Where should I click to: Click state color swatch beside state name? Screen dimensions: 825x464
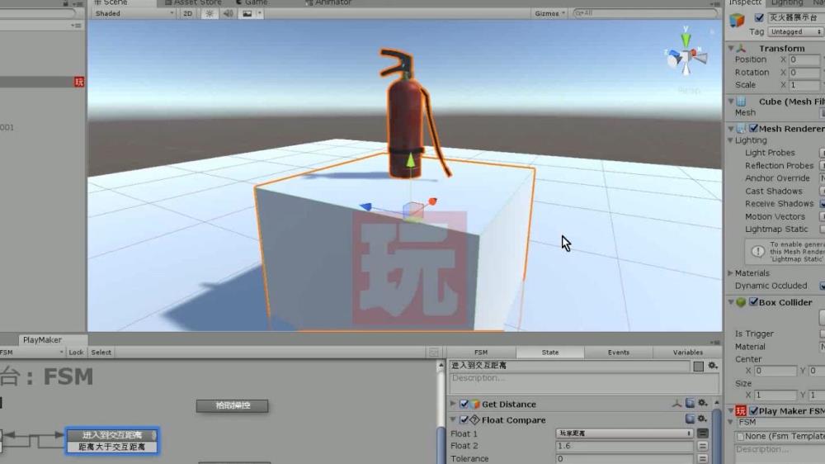pyautogui.click(x=698, y=366)
